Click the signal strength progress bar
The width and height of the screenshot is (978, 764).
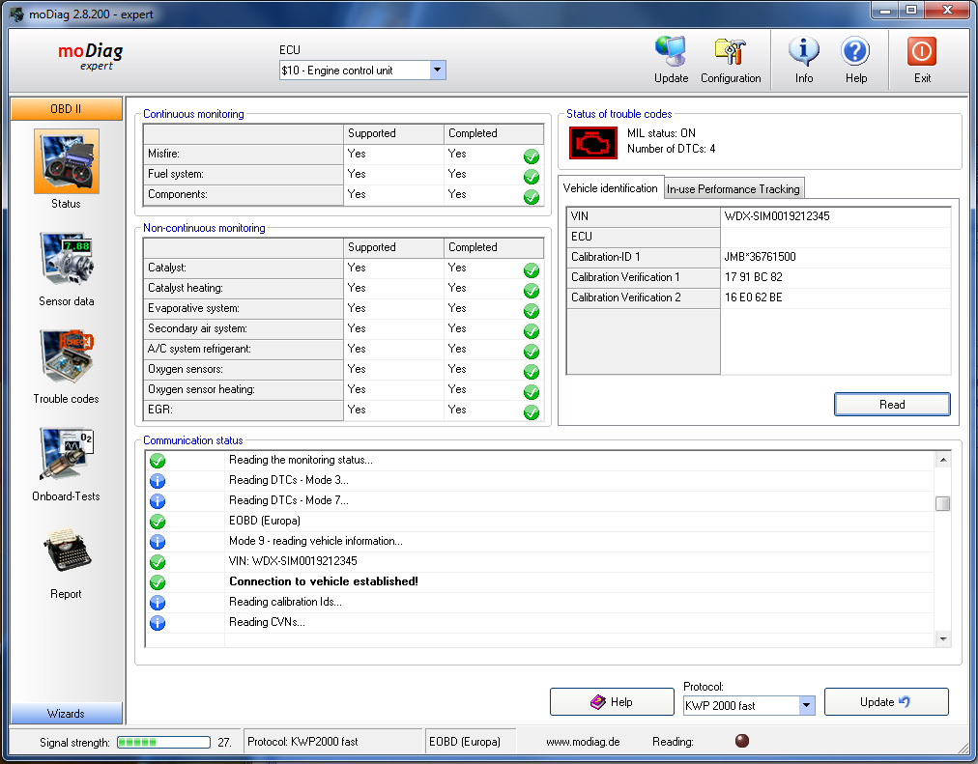tap(164, 742)
